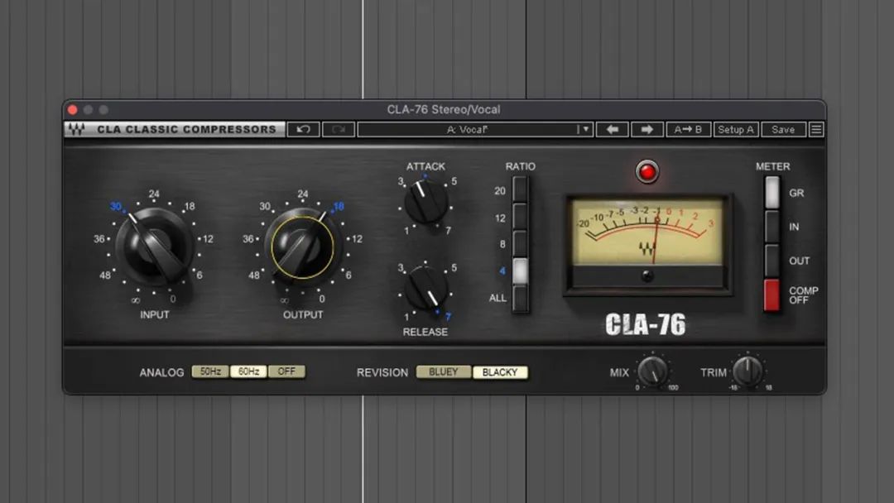Select GR meter mode button
The width and height of the screenshot is (894, 503).
point(772,192)
